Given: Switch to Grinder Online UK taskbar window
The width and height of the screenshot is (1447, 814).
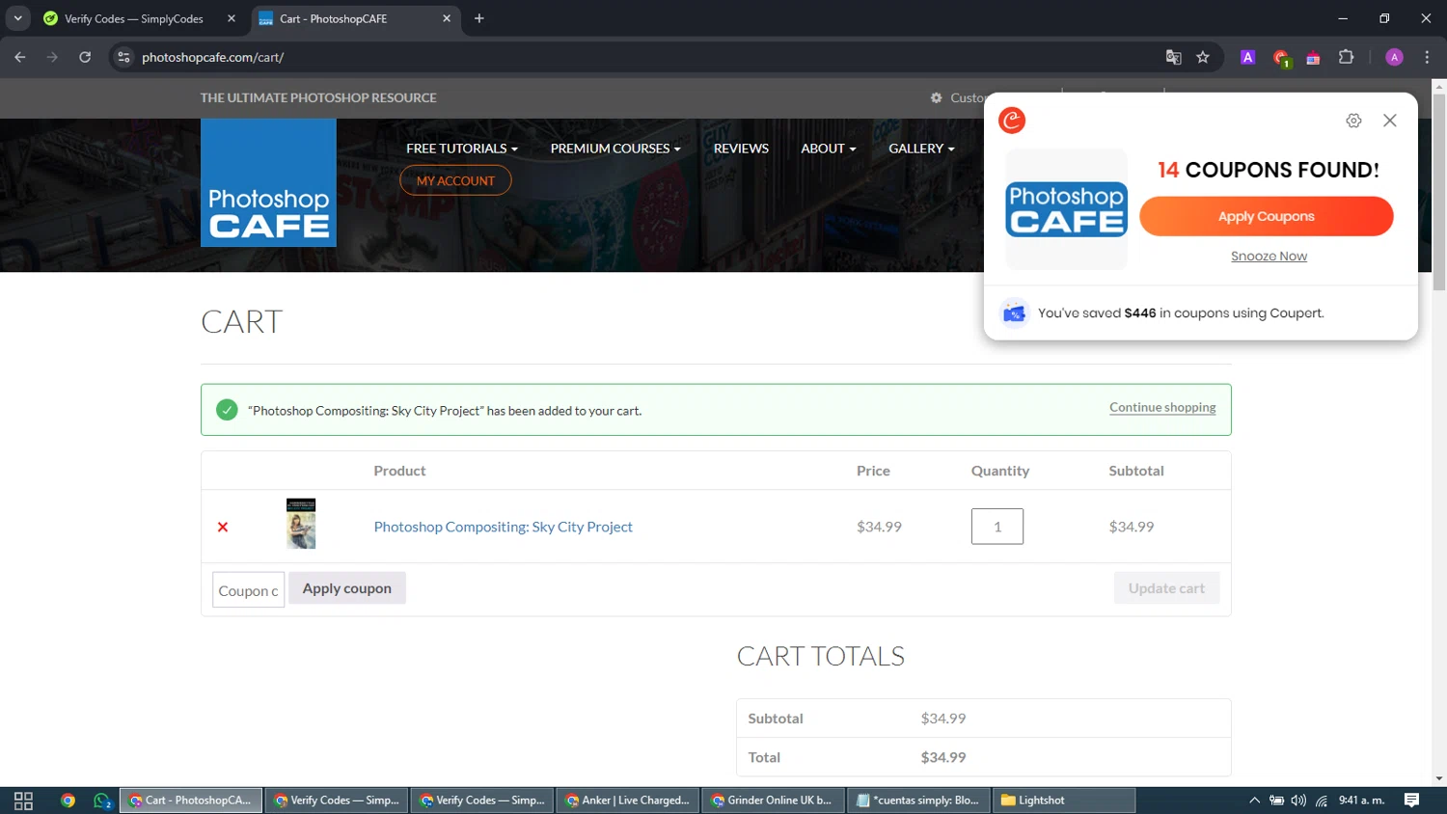Looking at the screenshot, I should [x=773, y=800].
